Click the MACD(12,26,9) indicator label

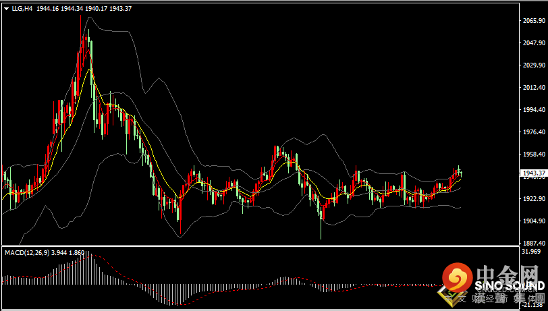click(x=27, y=252)
